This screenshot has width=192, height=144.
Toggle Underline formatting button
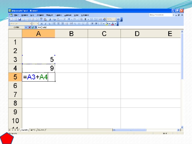(x=49, y=23)
